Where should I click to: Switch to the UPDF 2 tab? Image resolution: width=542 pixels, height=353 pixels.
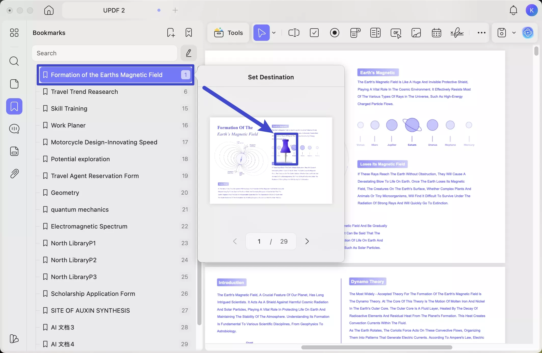(114, 10)
